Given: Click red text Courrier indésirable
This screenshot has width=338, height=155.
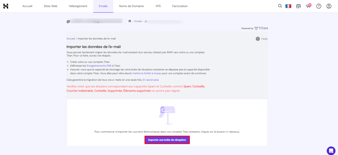Looking at the screenshot, I should click(80, 91).
